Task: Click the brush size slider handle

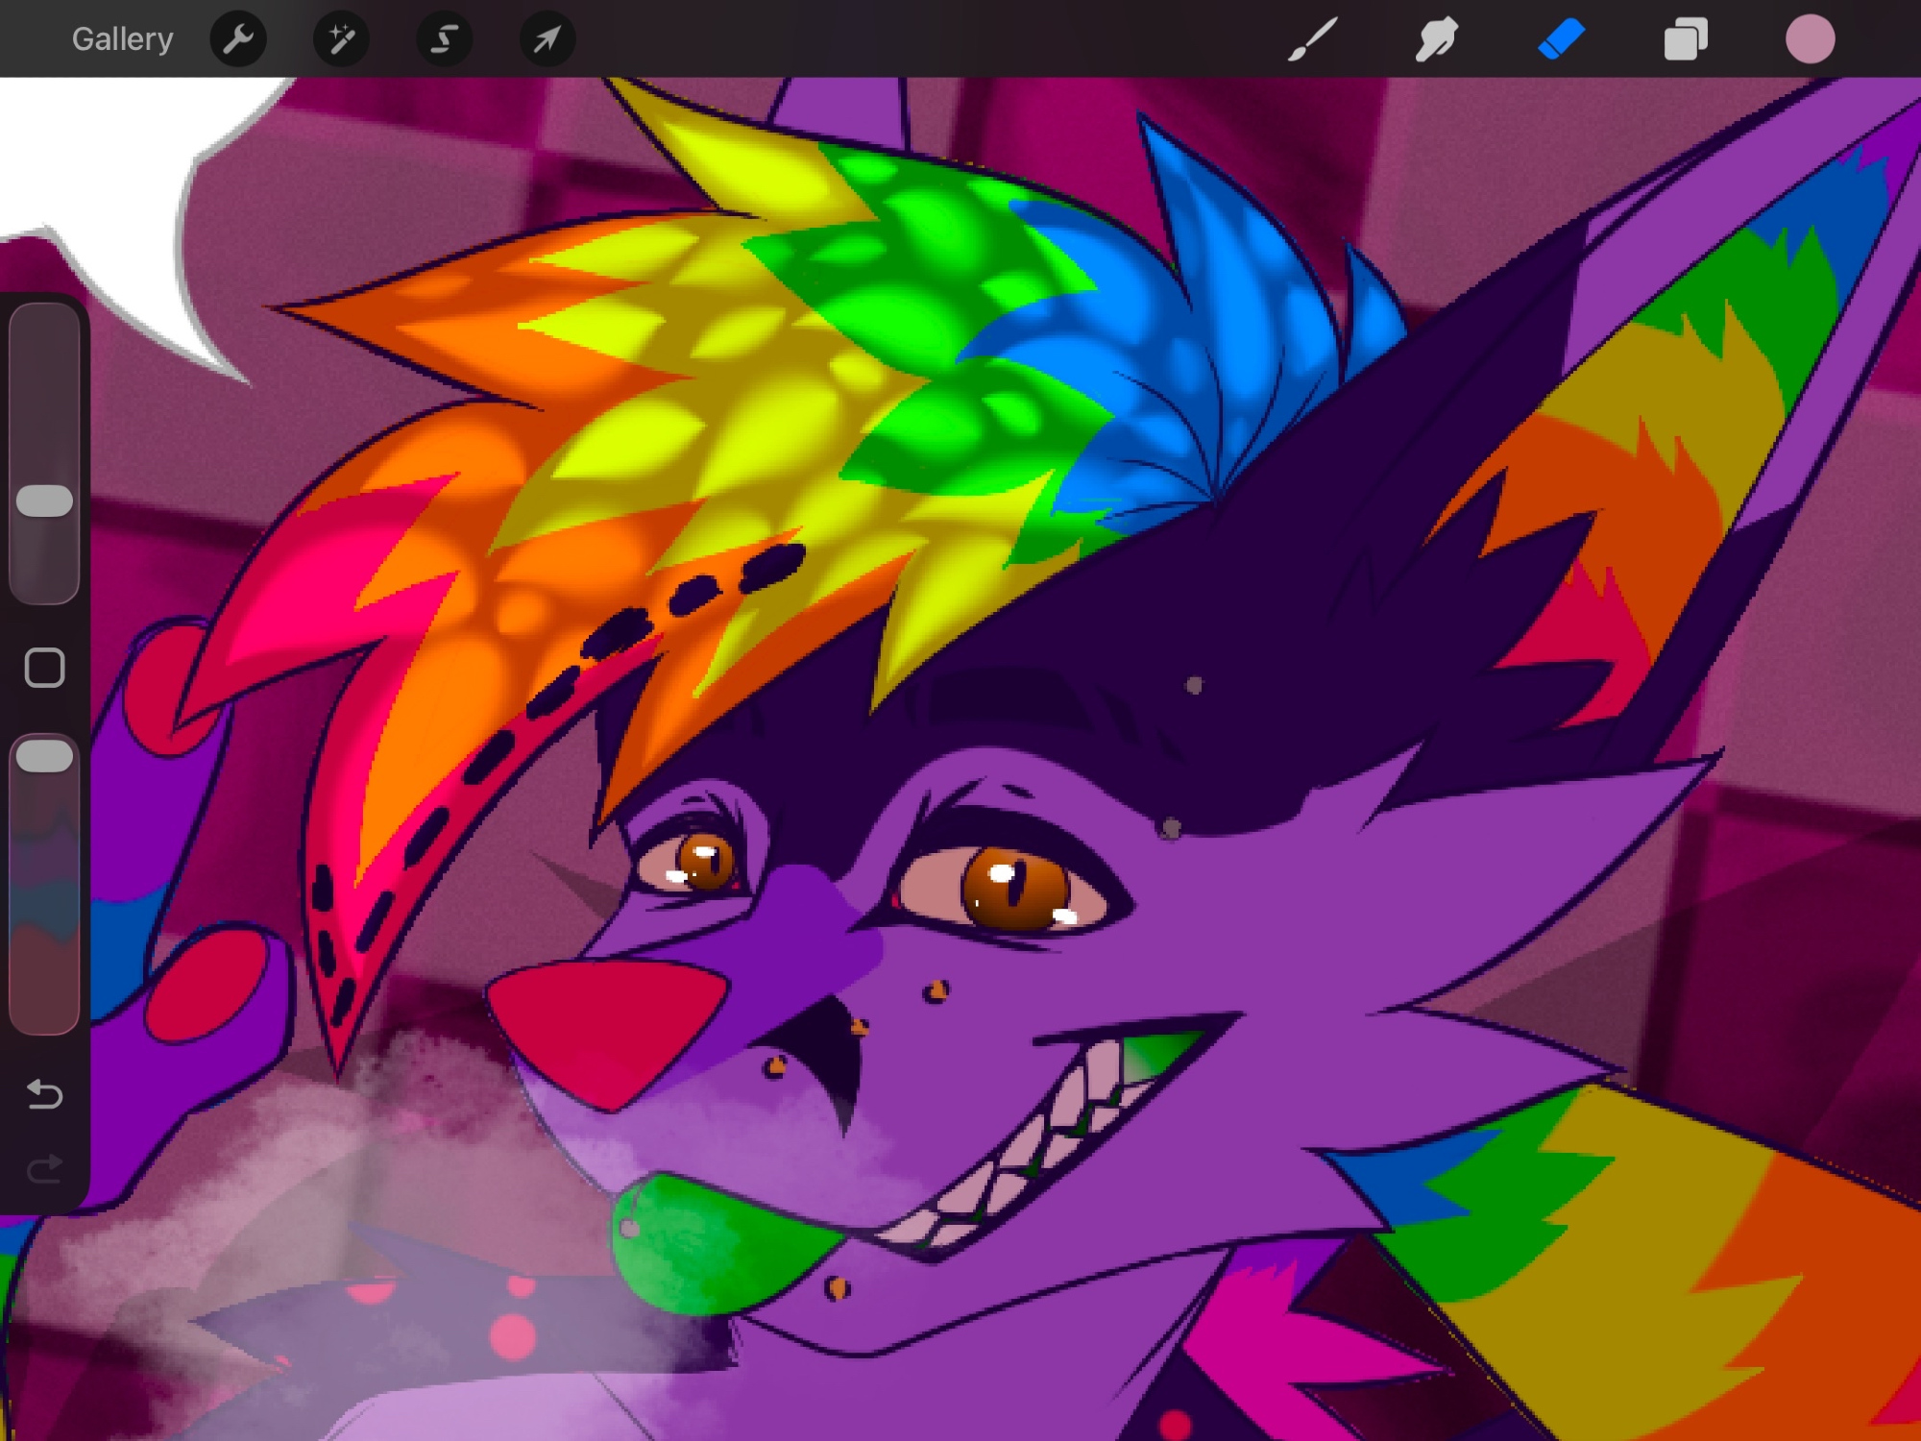Action: [x=44, y=501]
